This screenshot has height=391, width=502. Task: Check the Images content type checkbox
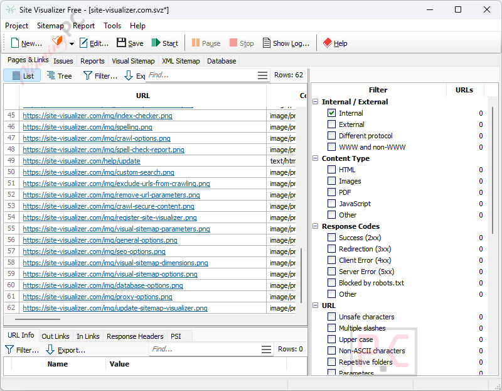(x=332, y=181)
